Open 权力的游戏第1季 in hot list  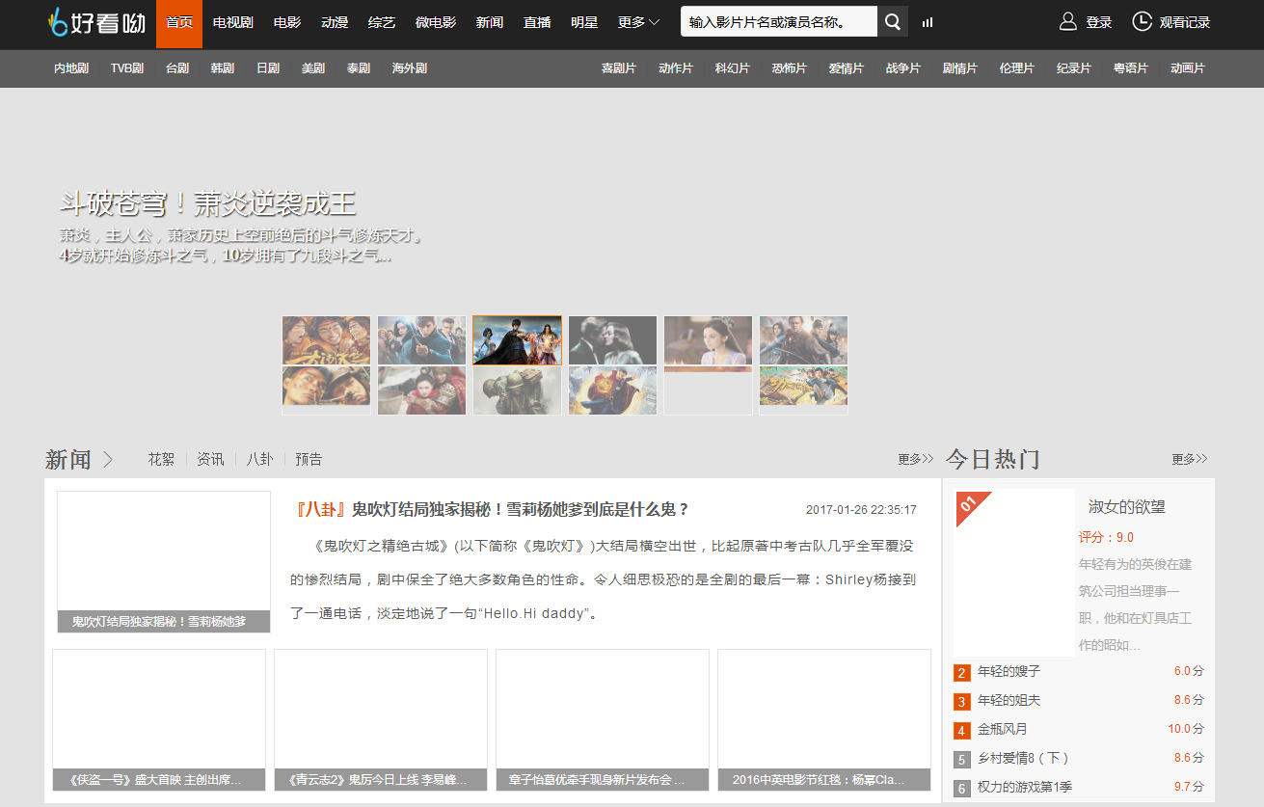point(1024,787)
